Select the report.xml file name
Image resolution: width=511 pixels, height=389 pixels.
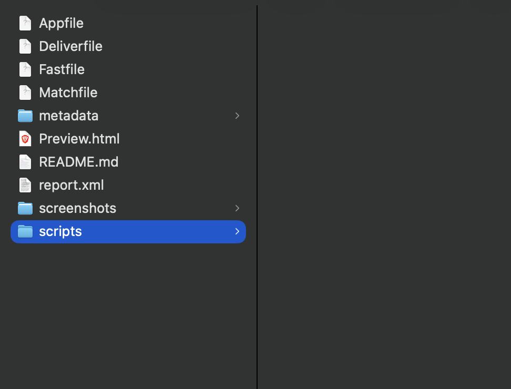(x=71, y=185)
